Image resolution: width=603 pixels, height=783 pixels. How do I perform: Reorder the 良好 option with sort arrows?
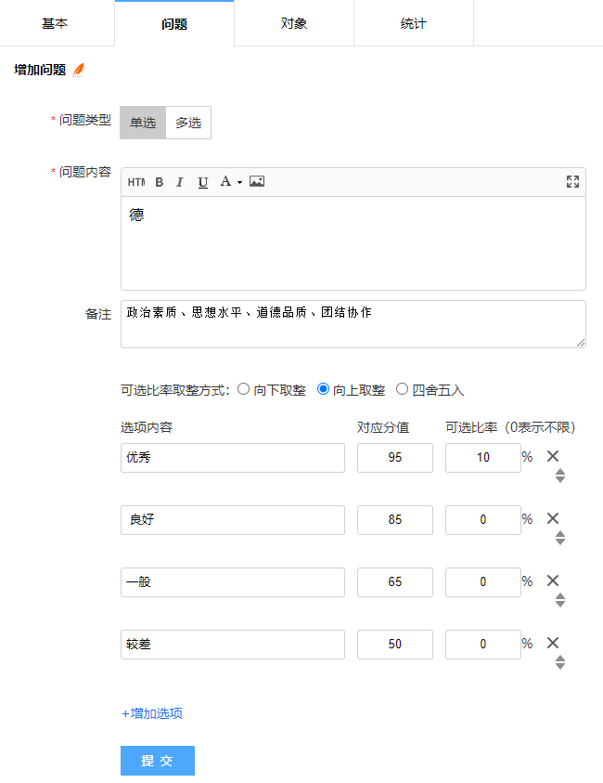coord(560,539)
